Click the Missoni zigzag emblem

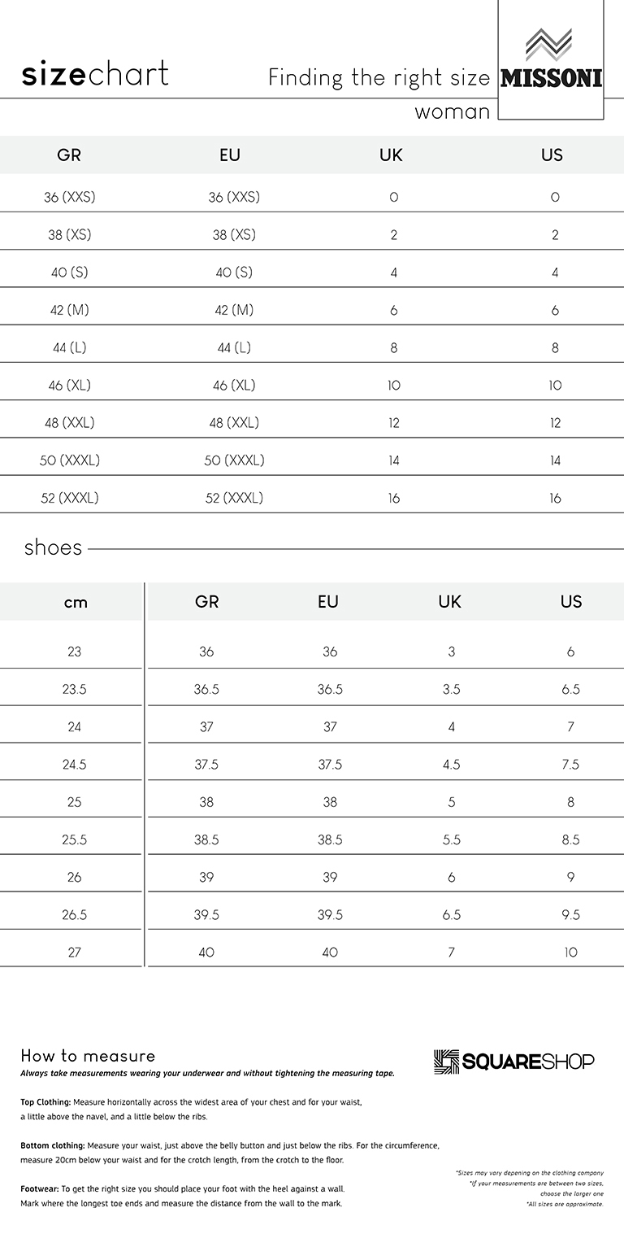549,45
